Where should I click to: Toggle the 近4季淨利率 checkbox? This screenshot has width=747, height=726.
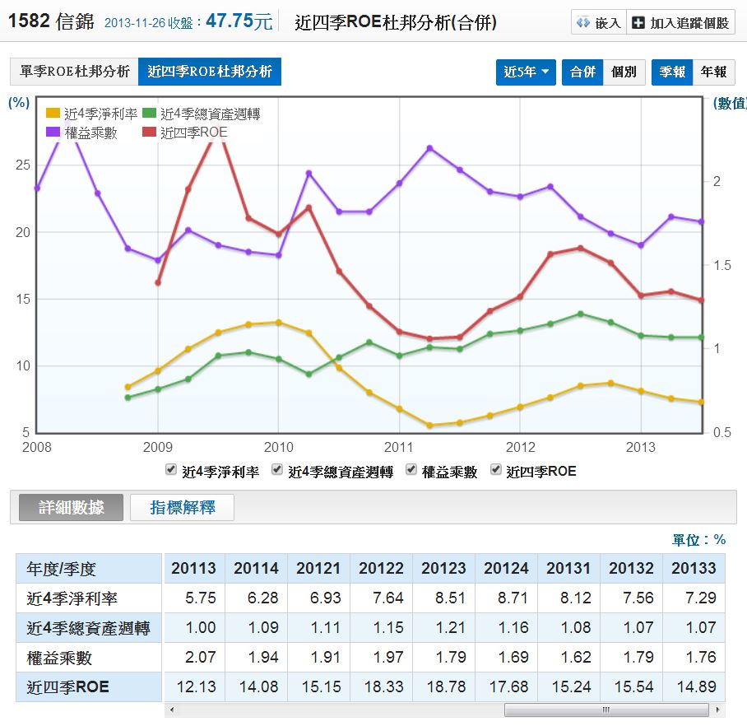pyautogui.click(x=171, y=470)
